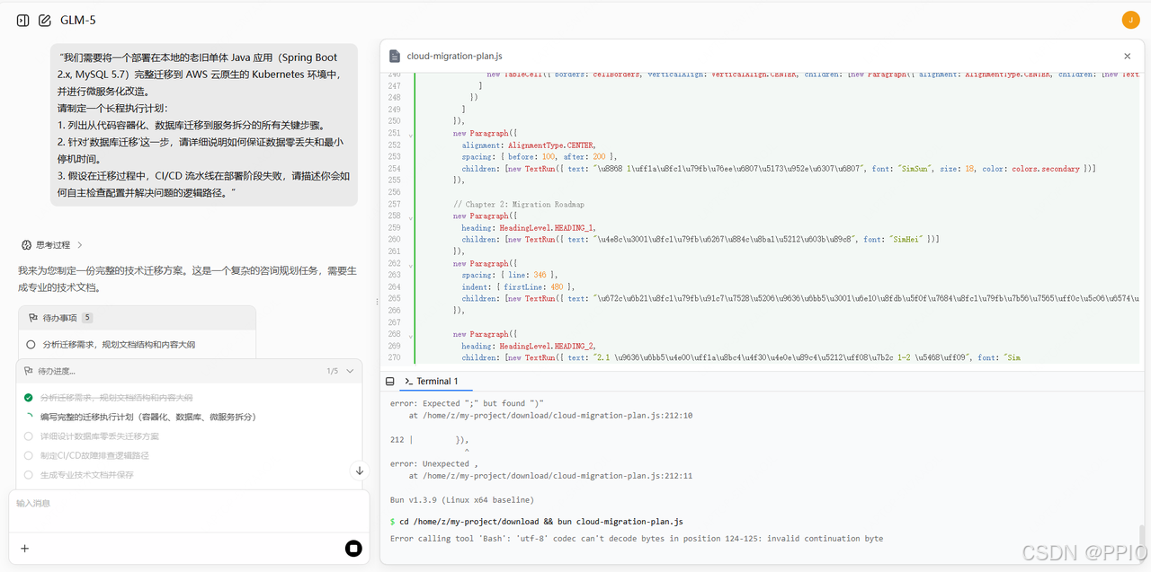The width and height of the screenshot is (1151, 572).
Task: Toggle the sidebar panel icon
Action: click(x=22, y=20)
